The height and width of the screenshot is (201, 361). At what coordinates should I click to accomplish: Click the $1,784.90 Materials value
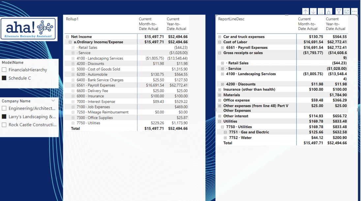point(338,95)
